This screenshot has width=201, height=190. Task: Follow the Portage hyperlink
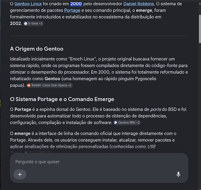tap(72, 10)
